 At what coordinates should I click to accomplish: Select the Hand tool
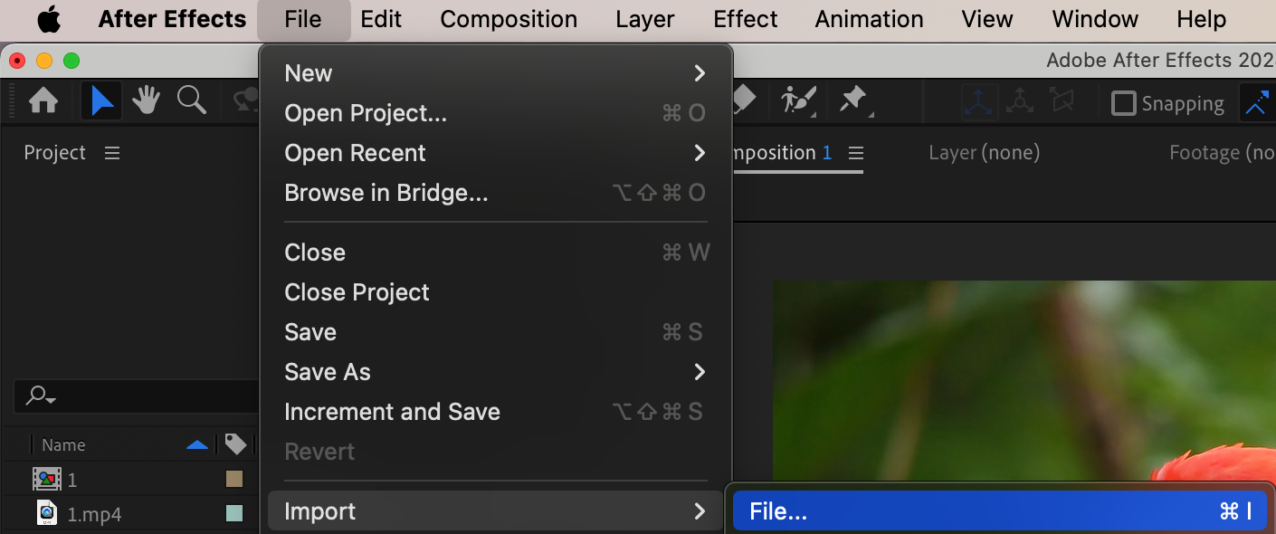(x=146, y=100)
